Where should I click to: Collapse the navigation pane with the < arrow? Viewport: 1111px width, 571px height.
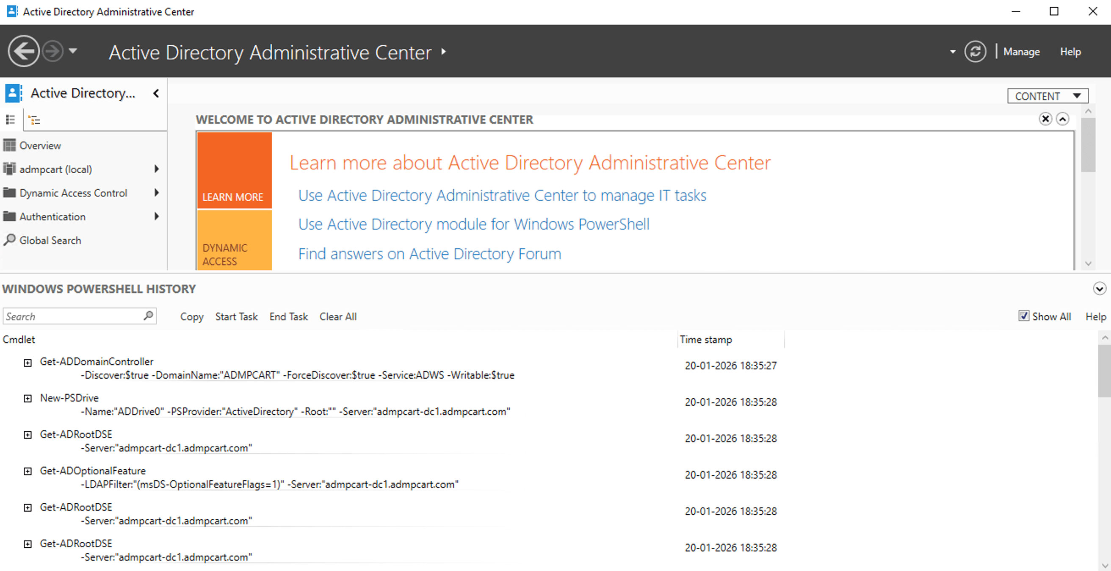(x=155, y=93)
